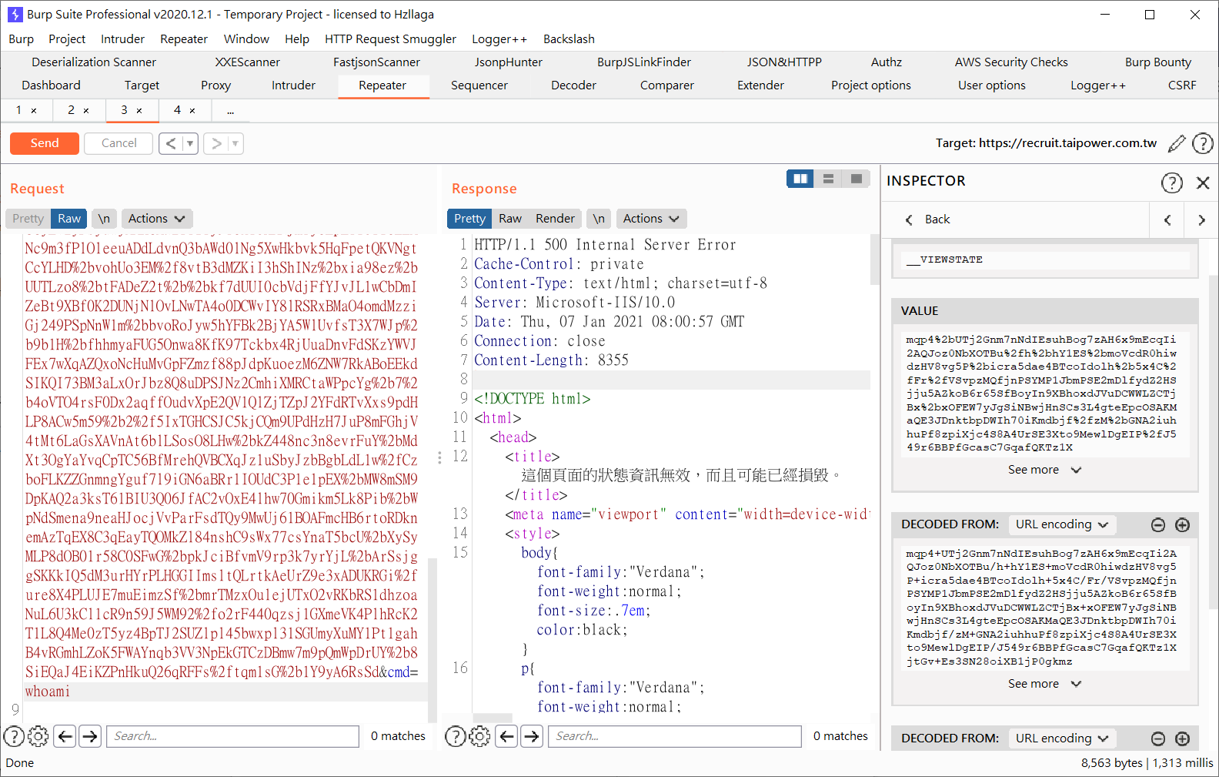Open Deserialization Scanner tab
1219x777 pixels.
tap(94, 62)
